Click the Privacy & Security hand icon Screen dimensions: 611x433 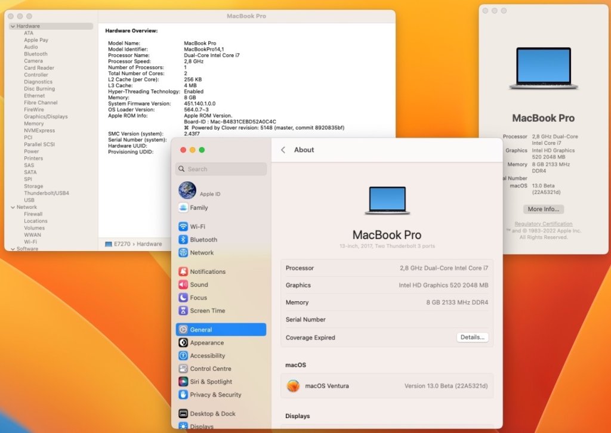183,395
